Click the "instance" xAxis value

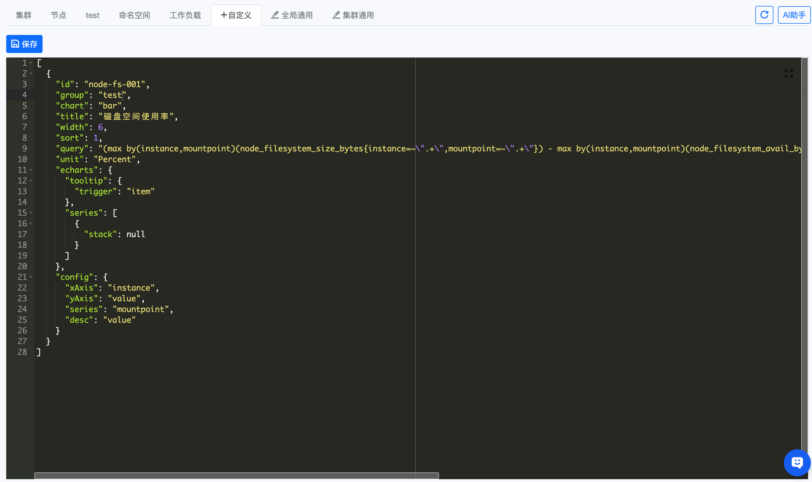131,288
